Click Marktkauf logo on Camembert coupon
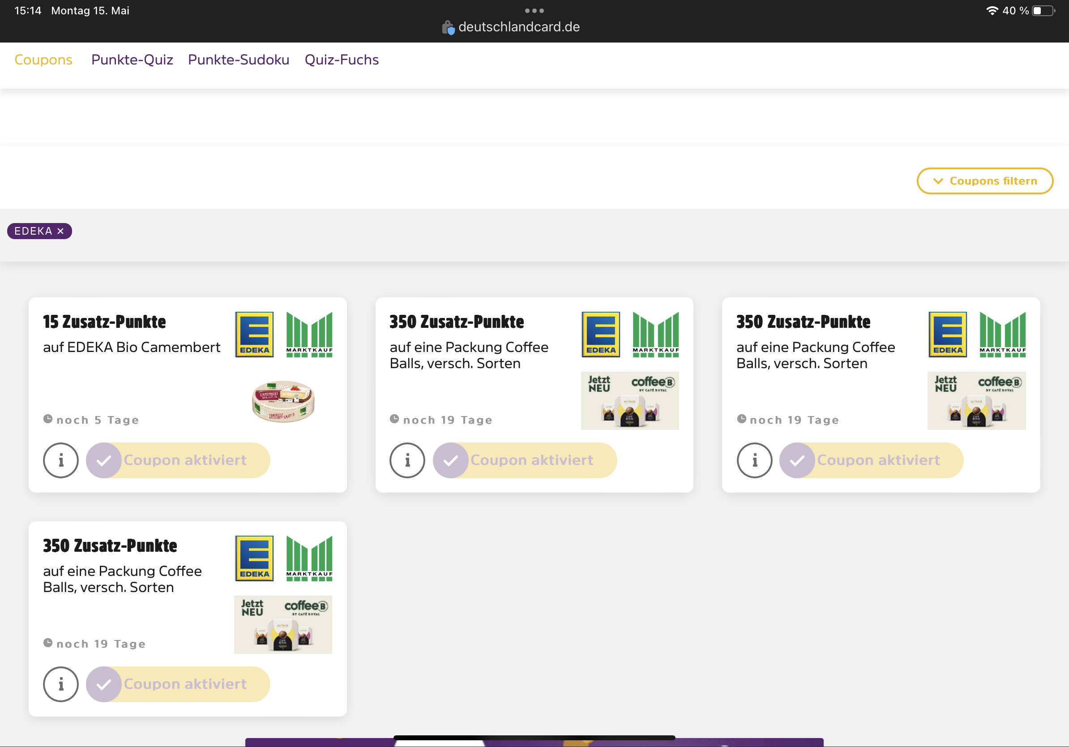1069x747 pixels. [309, 335]
